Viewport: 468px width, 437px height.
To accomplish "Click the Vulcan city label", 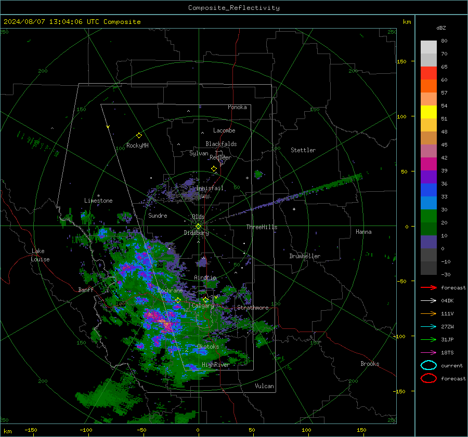I will point(264,386).
